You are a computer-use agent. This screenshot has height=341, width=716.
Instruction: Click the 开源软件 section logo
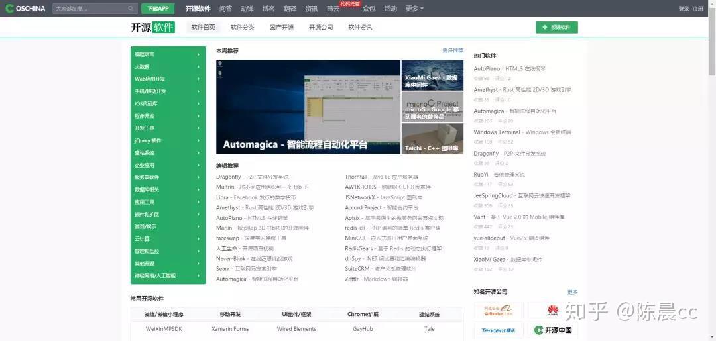(152, 27)
